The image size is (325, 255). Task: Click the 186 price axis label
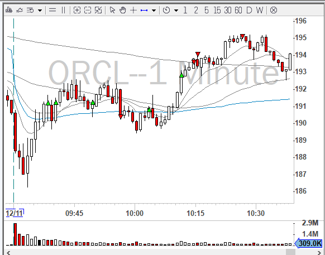(300, 191)
